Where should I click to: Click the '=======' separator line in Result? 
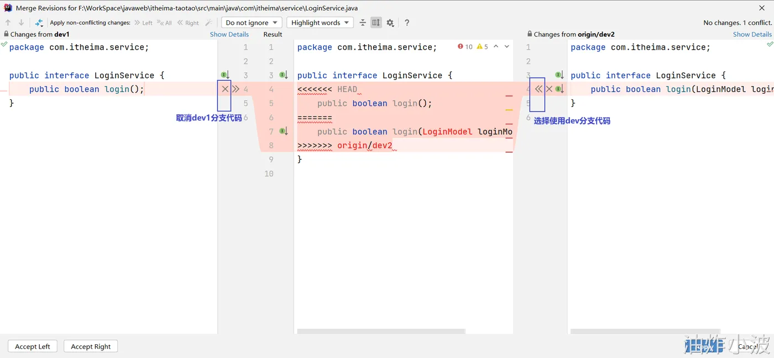pyautogui.click(x=315, y=117)
